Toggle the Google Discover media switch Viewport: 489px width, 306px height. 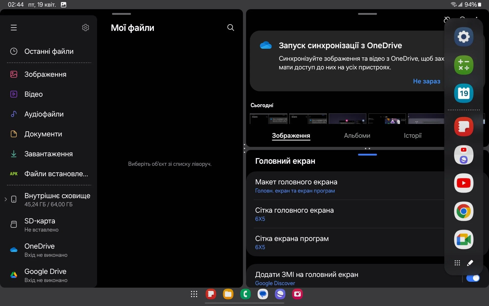(473, 278)
